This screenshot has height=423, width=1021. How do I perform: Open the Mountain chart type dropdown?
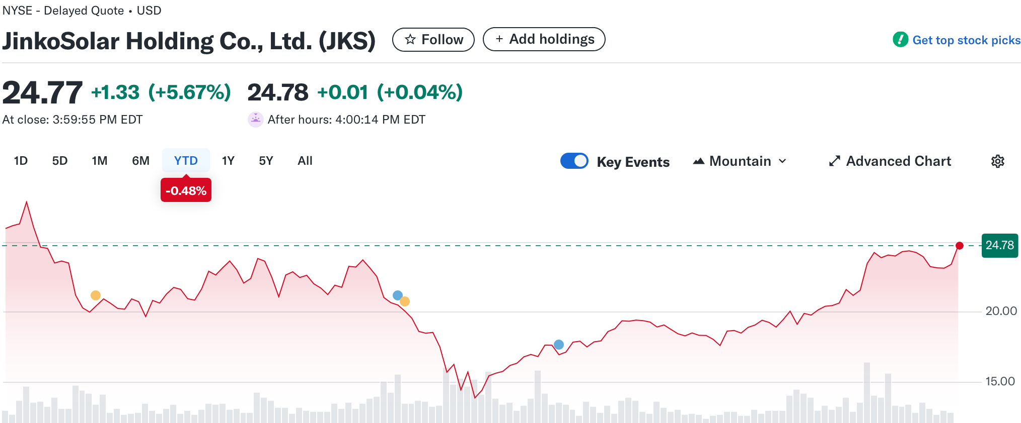[x=740, y=161]
